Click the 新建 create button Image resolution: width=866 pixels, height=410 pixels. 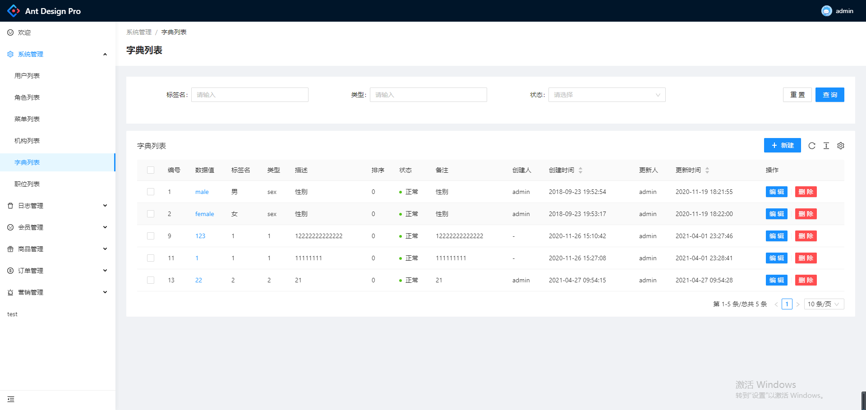[783, 145]
